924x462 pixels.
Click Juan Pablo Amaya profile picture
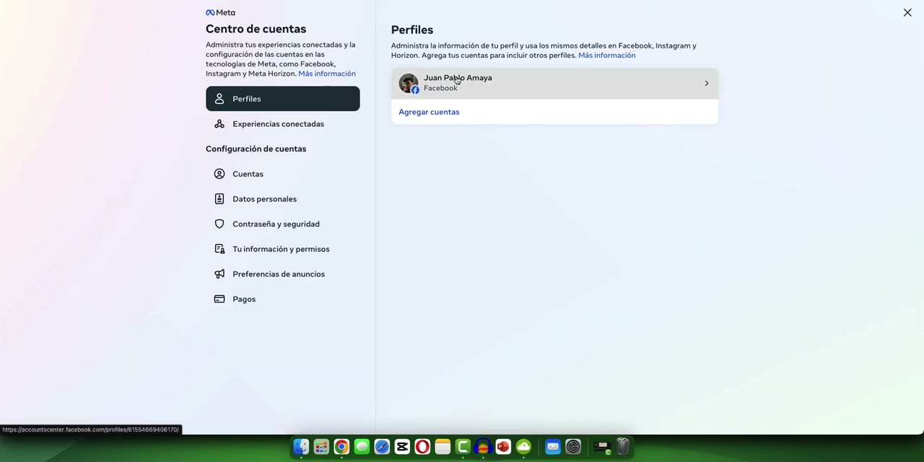point(409,84)
